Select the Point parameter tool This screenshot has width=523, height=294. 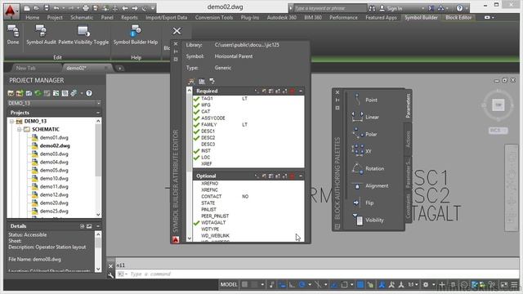[x=364, y=100]
